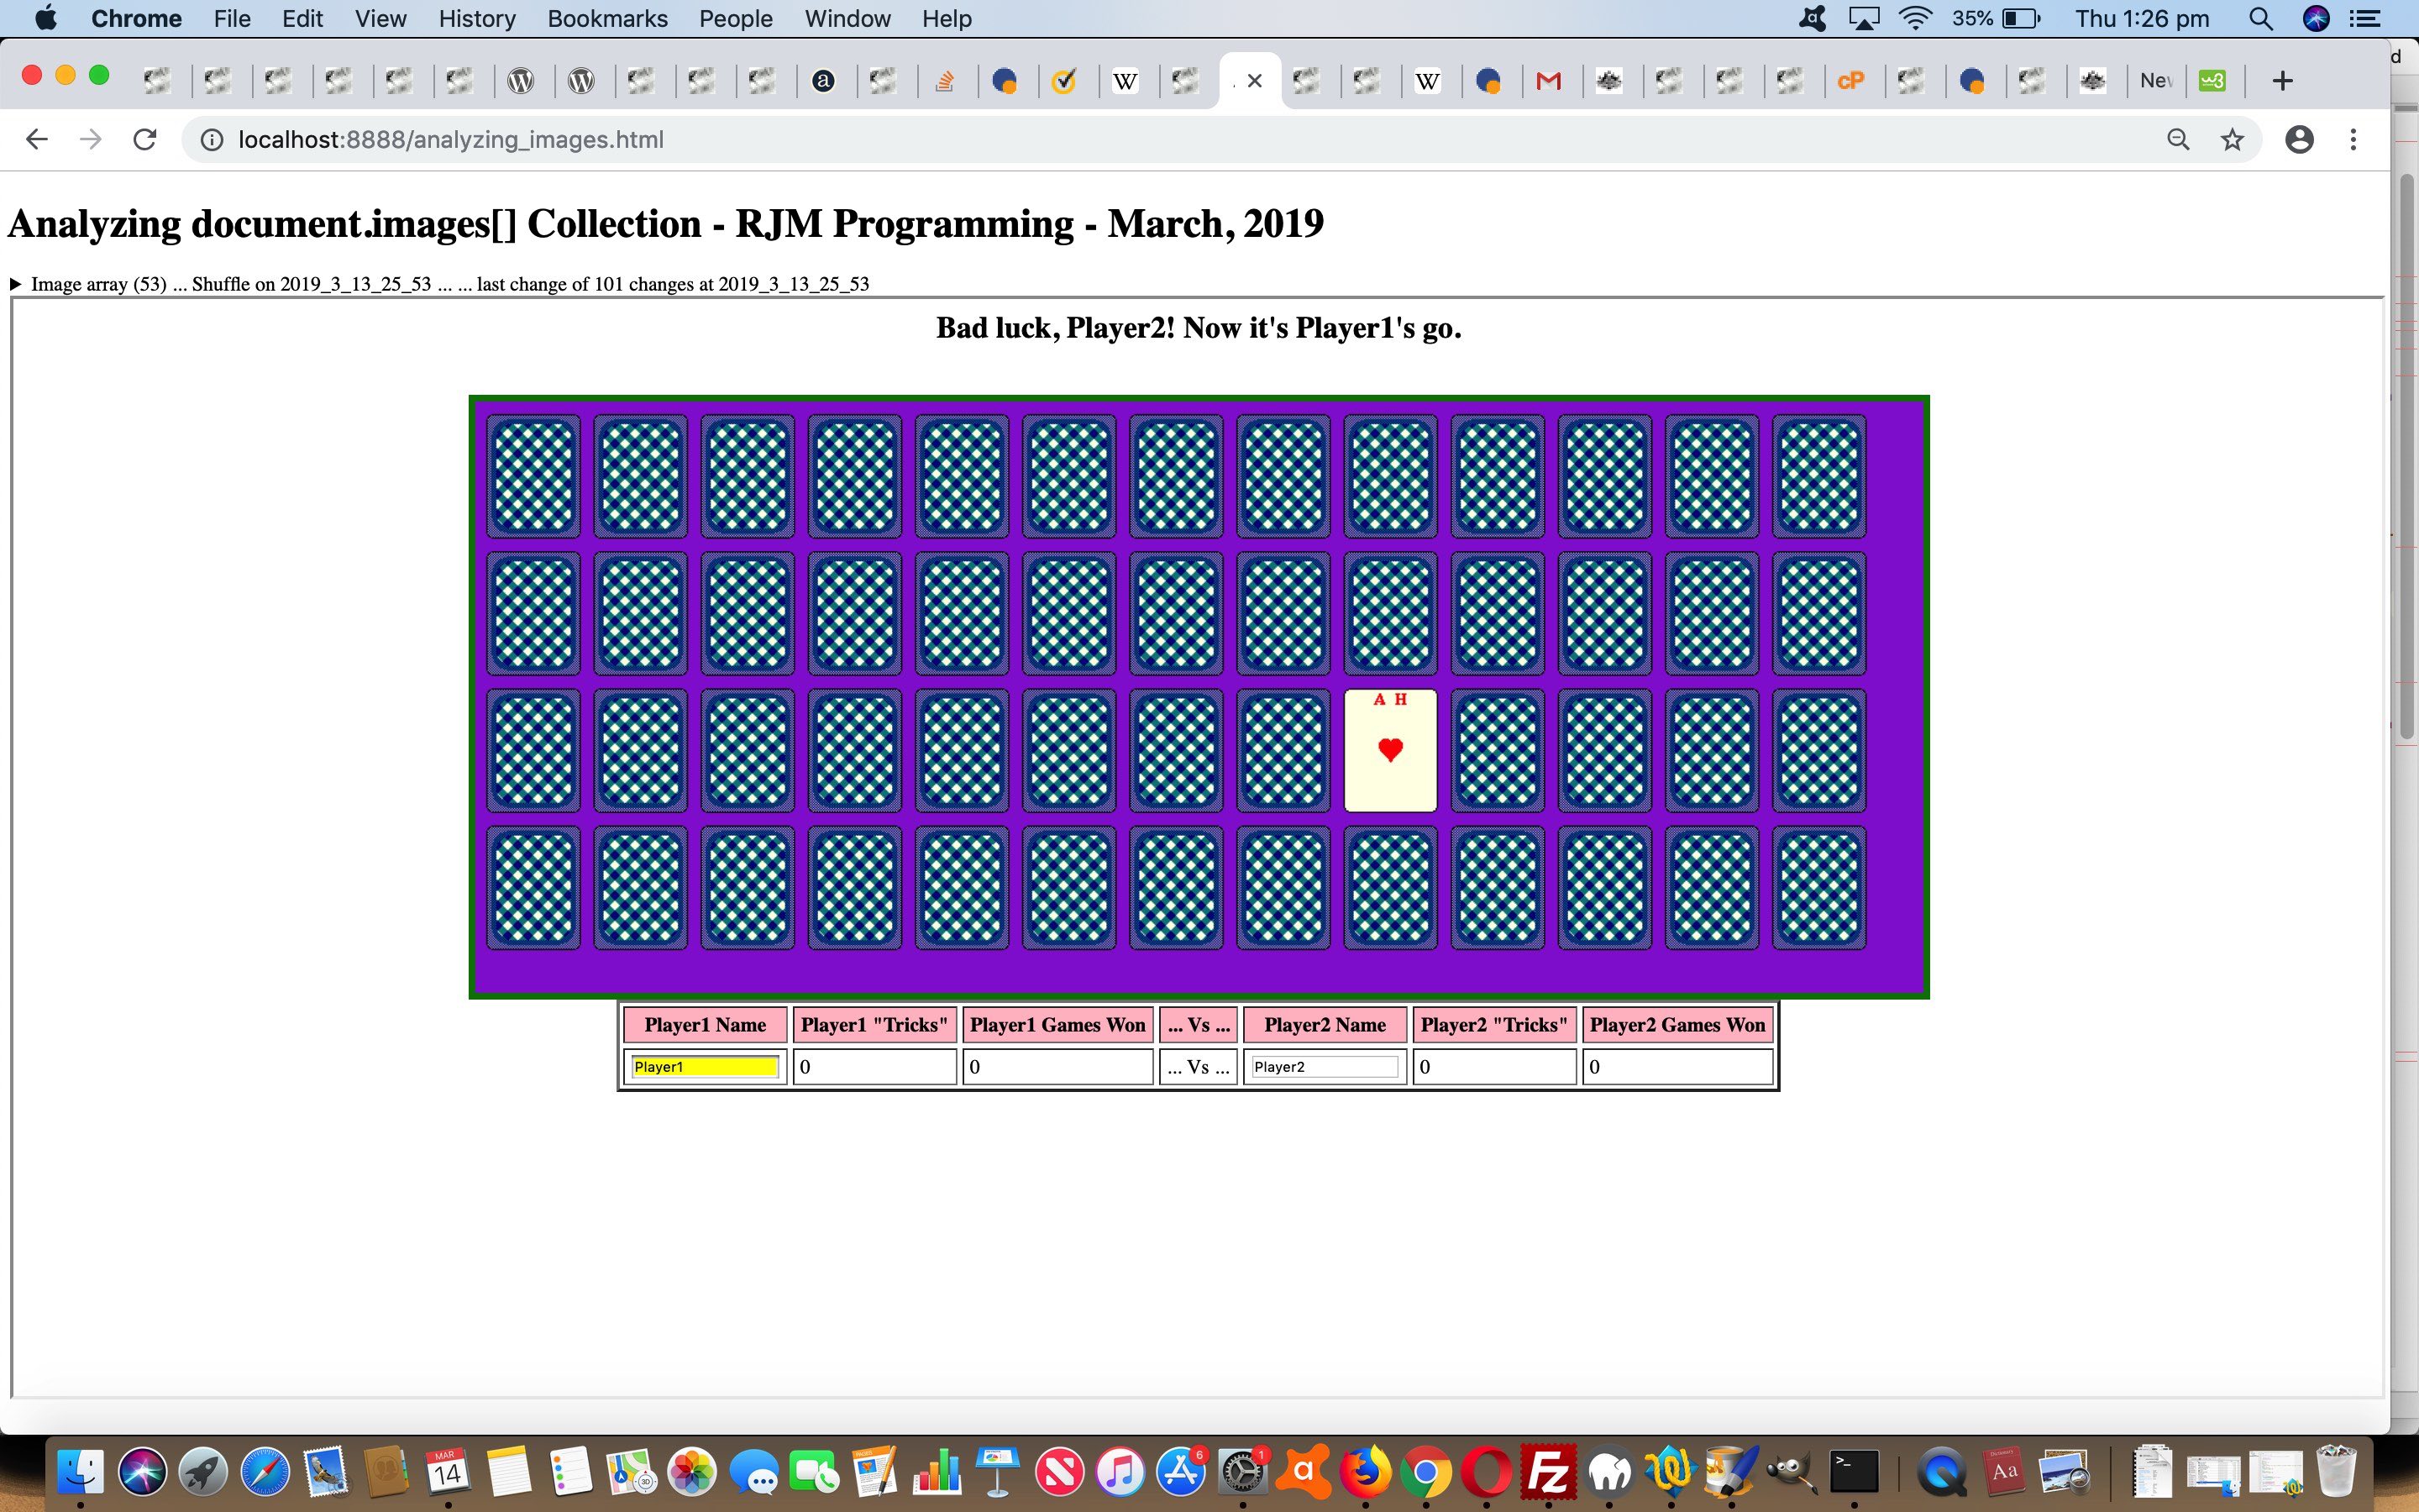Click the new tab button
The width and height of the screenshot is (2419, 1512).
(x=2281, y=80)
